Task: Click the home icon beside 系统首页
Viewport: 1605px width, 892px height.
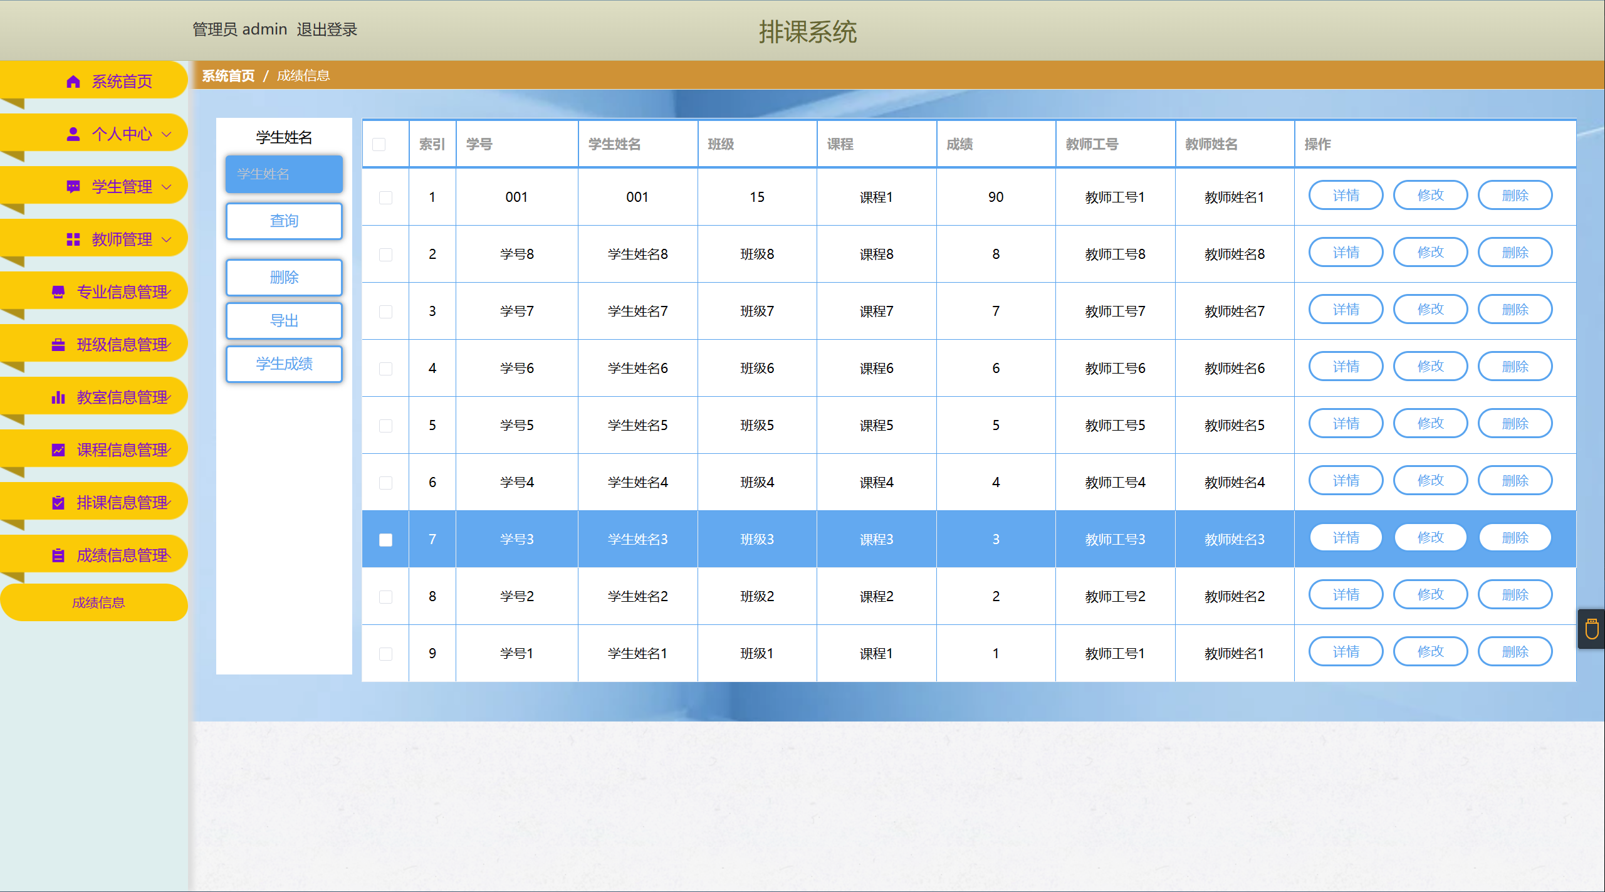Action: (73, 81)
